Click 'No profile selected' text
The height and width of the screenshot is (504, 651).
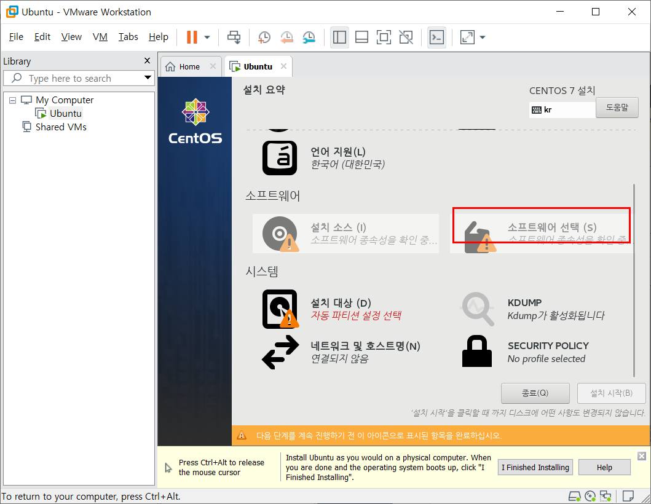point(546,359)
